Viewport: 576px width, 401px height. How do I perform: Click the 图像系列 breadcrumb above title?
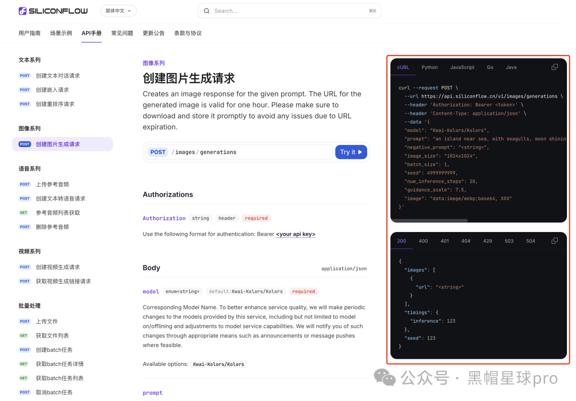tap(154, 63)
